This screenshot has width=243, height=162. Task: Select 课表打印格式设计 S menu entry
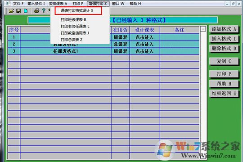click(78, 11)
